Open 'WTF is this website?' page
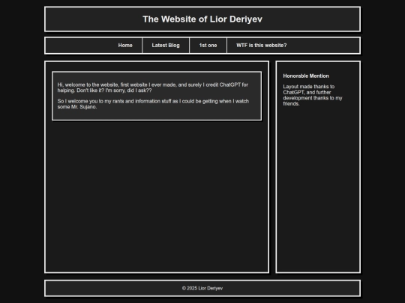The image size is (405, 303). coord(262,46)
